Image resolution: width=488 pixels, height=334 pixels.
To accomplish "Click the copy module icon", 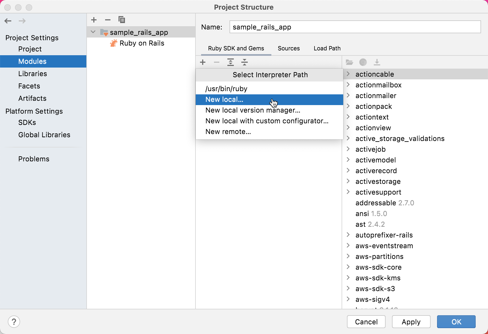I will coord(122,20).
